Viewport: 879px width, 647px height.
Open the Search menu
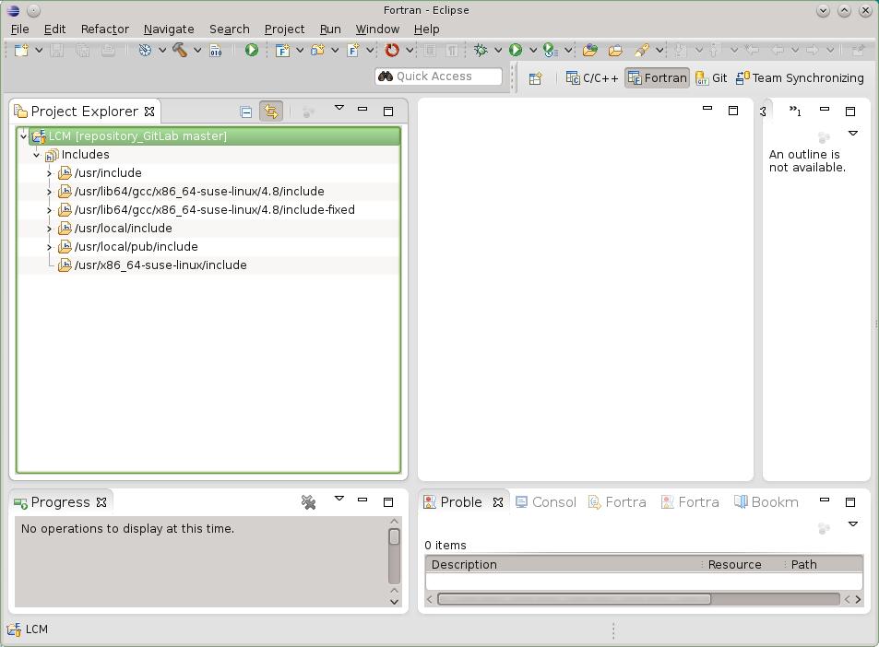coord(230,29)
